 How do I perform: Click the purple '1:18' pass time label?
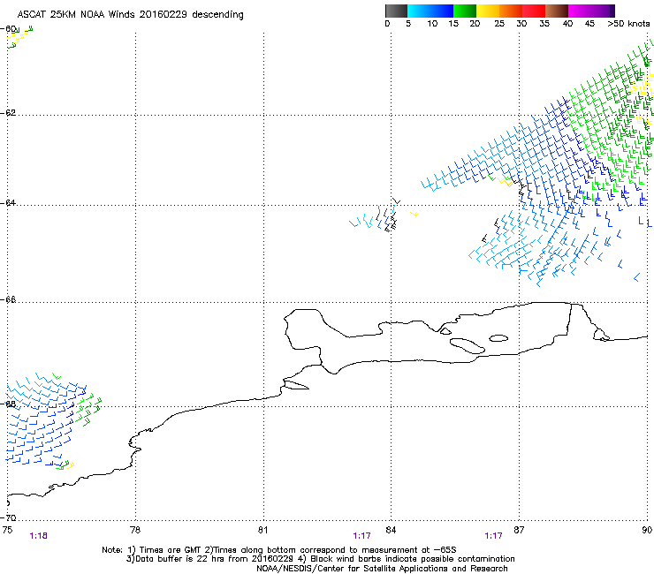point(38,536)
